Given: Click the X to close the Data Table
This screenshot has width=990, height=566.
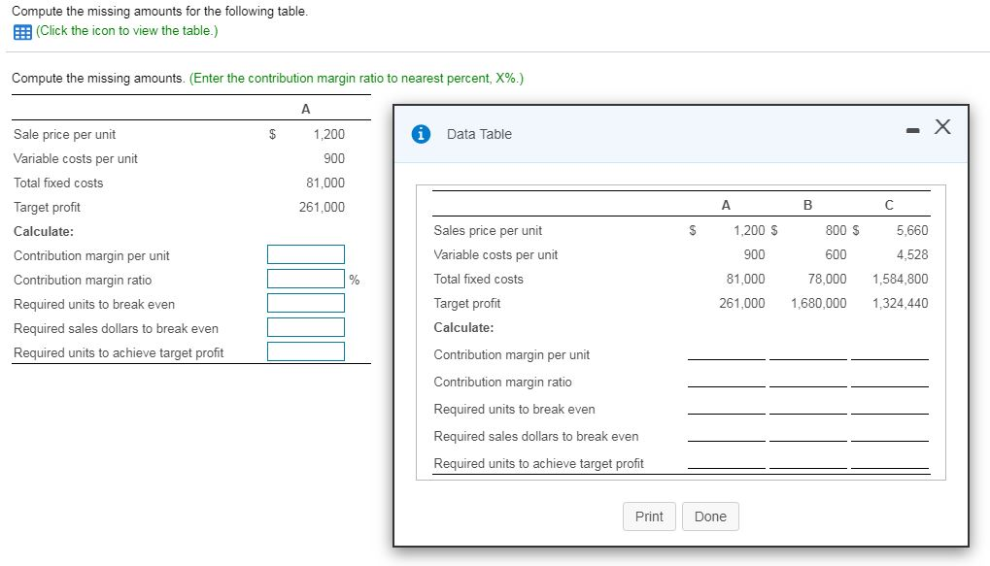Looking at the screenshot, I should tap(939, 126).
